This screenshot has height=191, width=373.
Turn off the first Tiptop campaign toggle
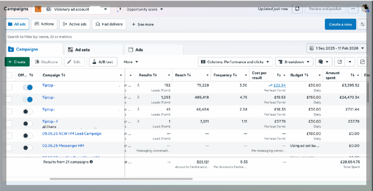pos(28,87)
